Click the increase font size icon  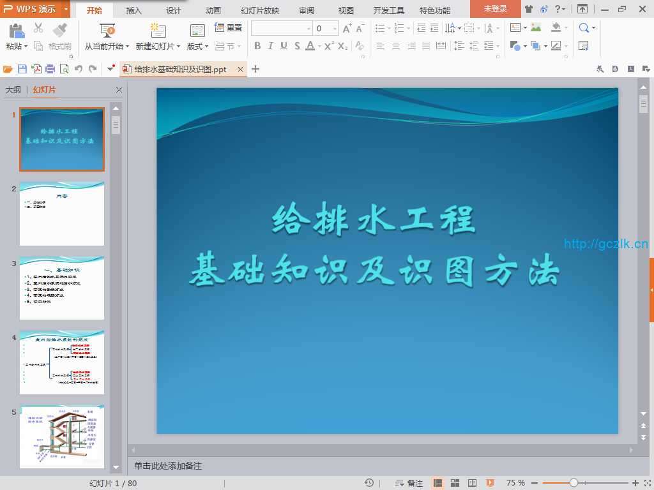[x=347, y=28]
